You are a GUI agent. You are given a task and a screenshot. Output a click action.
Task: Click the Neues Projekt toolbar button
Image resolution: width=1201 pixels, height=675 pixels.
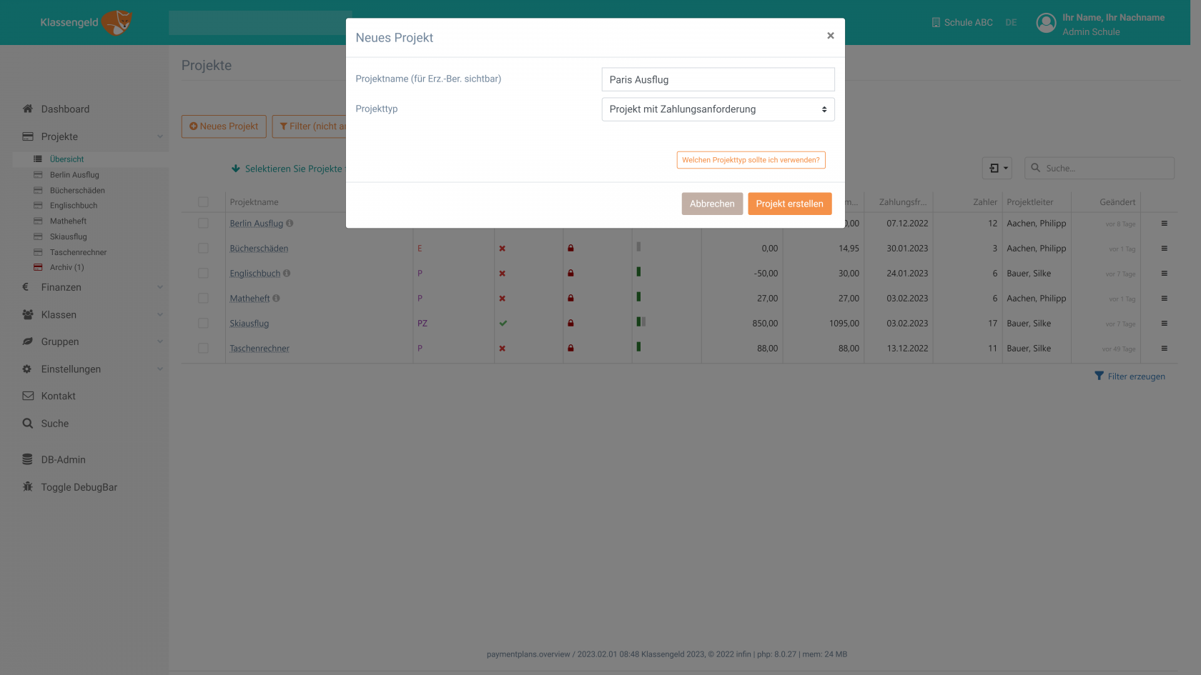tap(224, 126)
